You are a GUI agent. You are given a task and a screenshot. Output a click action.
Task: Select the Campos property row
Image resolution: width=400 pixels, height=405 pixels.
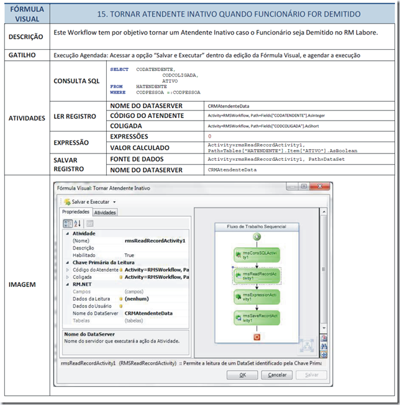coord(126,291)
